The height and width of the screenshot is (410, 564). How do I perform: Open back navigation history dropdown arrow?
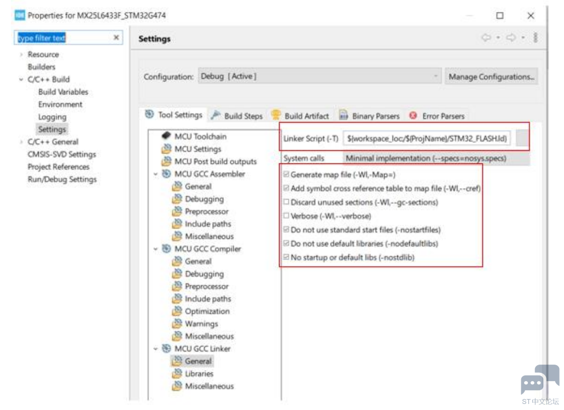498,37
